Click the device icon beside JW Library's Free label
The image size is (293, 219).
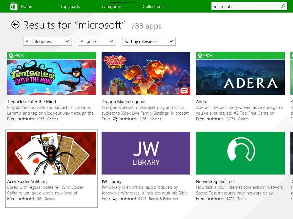(x=115, y=199)
